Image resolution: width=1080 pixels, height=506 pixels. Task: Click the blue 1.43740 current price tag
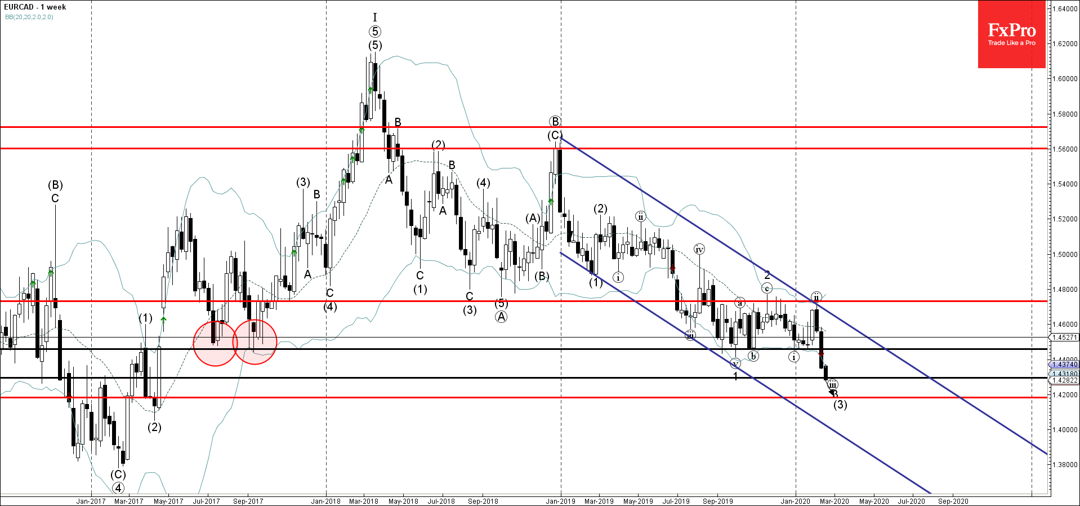(1064, 365)
